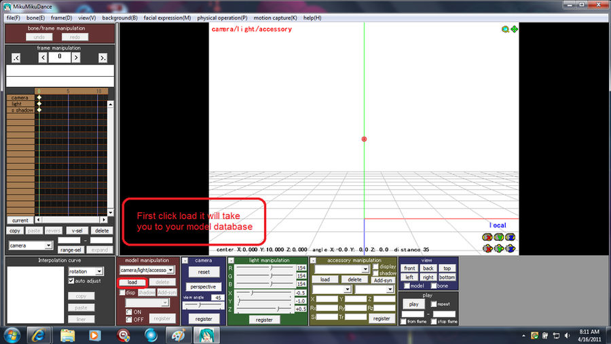Click the frame number input field
This screenshot has height=344, width=611.
(60, 57)
